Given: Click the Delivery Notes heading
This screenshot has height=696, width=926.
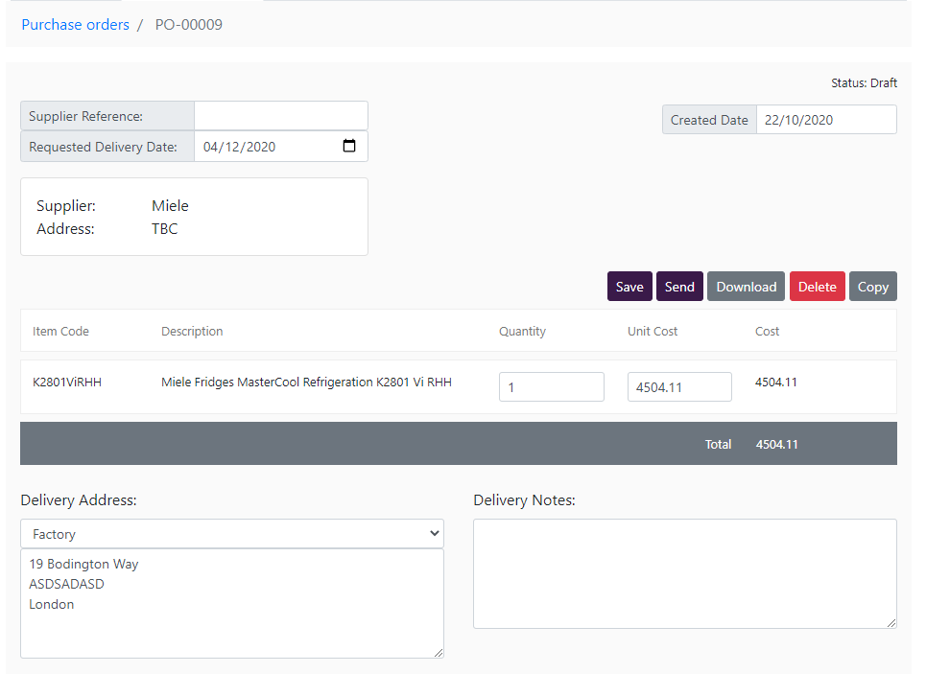Looking at the screenshot, I should 525,500.
